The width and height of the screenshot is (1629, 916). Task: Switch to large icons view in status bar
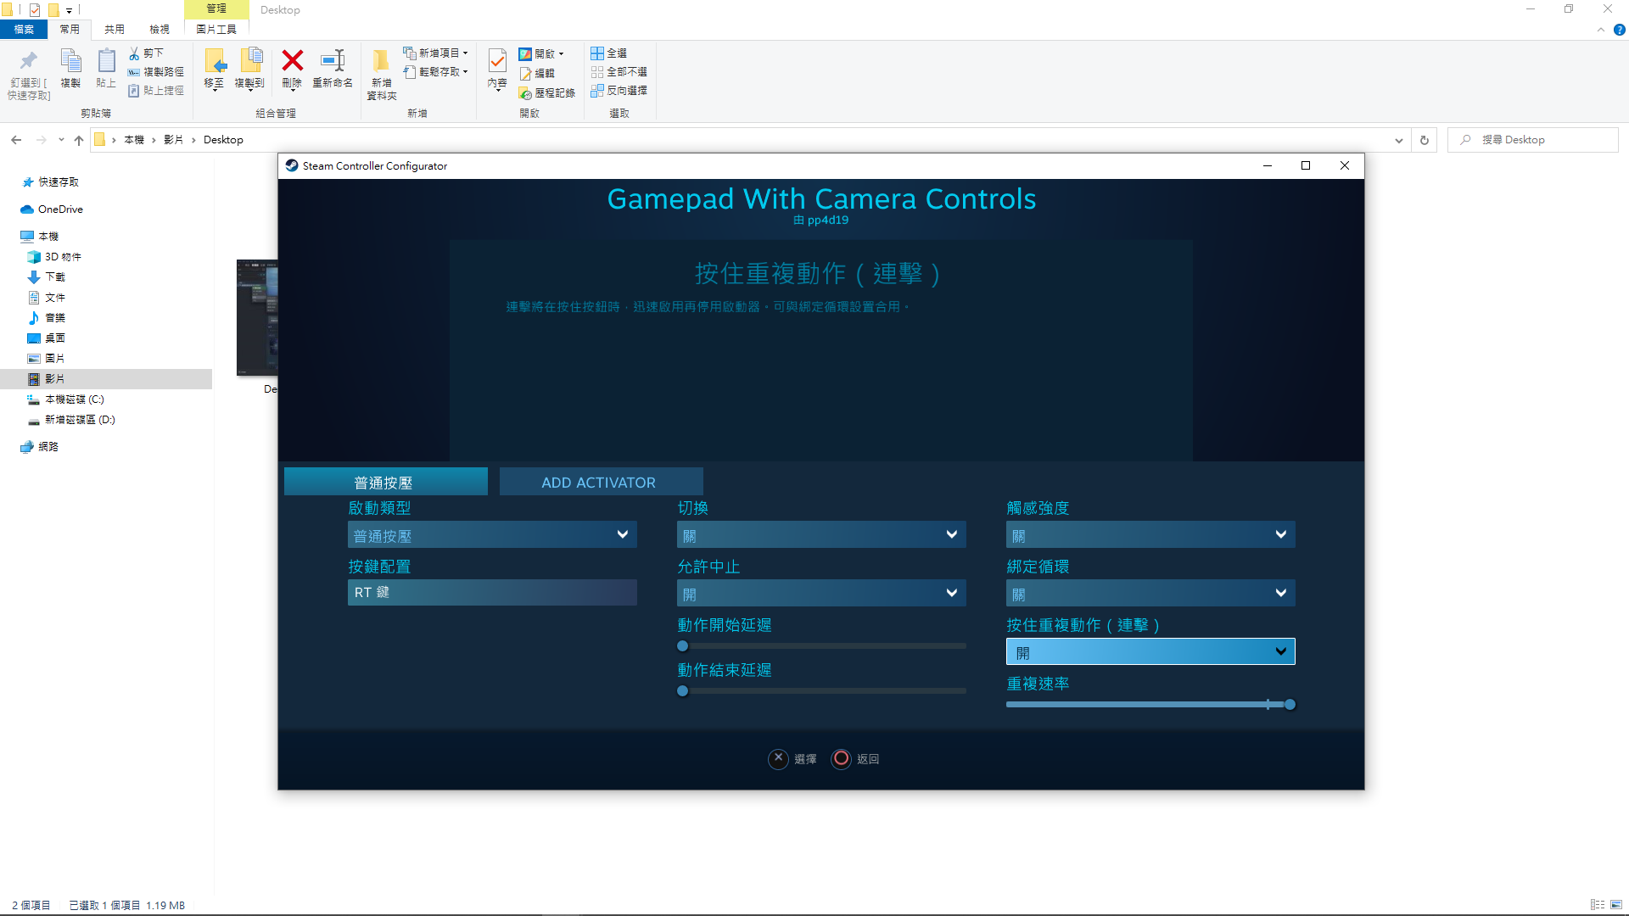[x=1616, y=905]
